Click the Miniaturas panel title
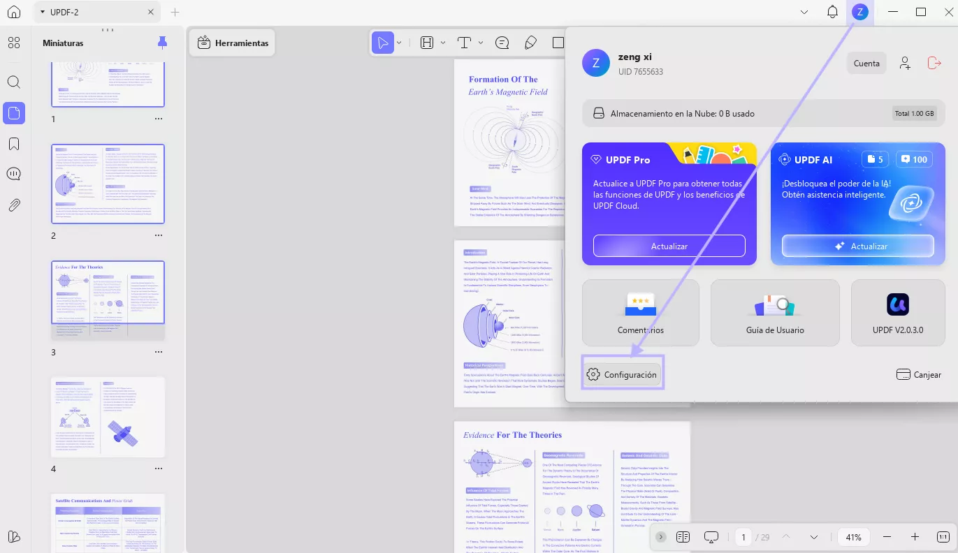 pos(63,43)
